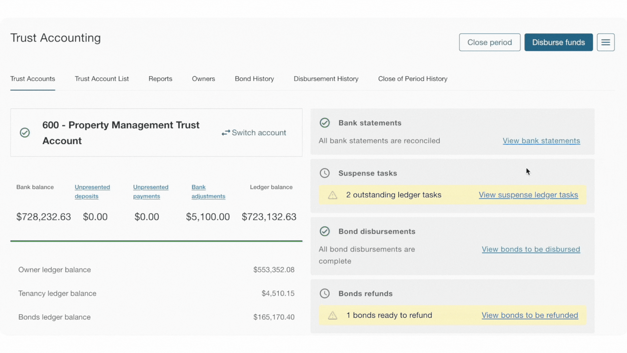The width and height of the screenshot is (627, 353).
Task: Click the Suspense tasks clock icon
Action: click(325, 173)
